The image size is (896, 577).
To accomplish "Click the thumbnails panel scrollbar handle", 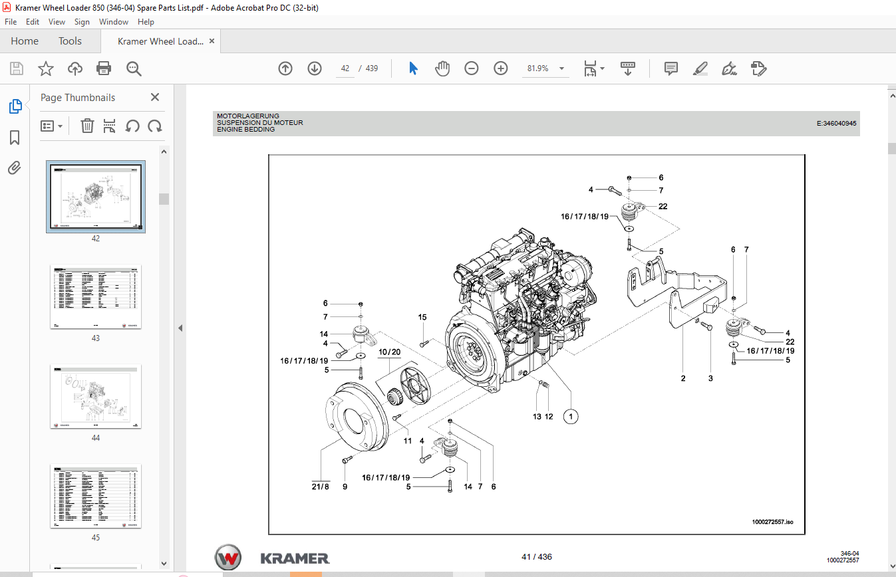I will point(164,199).
